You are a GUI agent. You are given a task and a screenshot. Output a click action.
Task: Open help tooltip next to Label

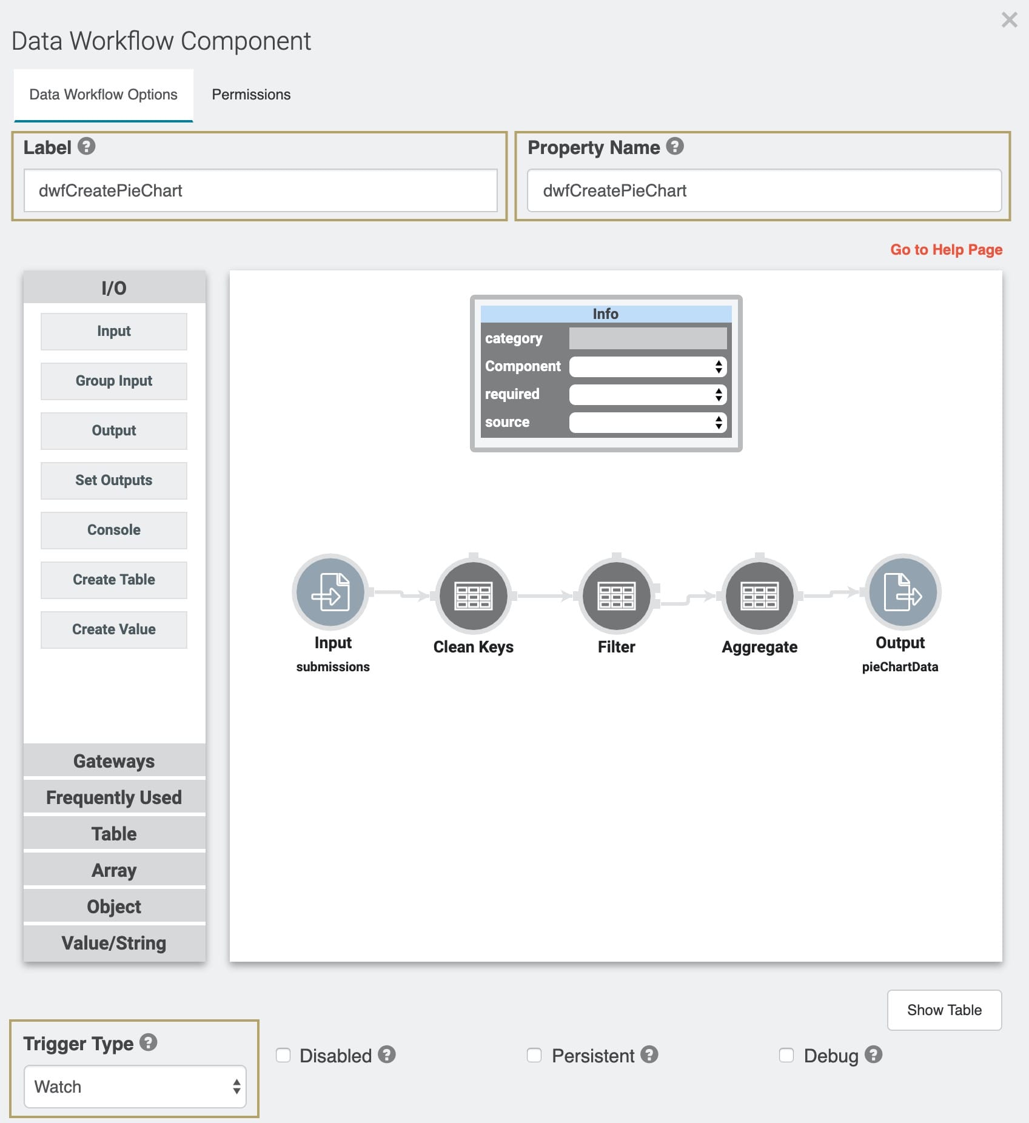point(87,146)
